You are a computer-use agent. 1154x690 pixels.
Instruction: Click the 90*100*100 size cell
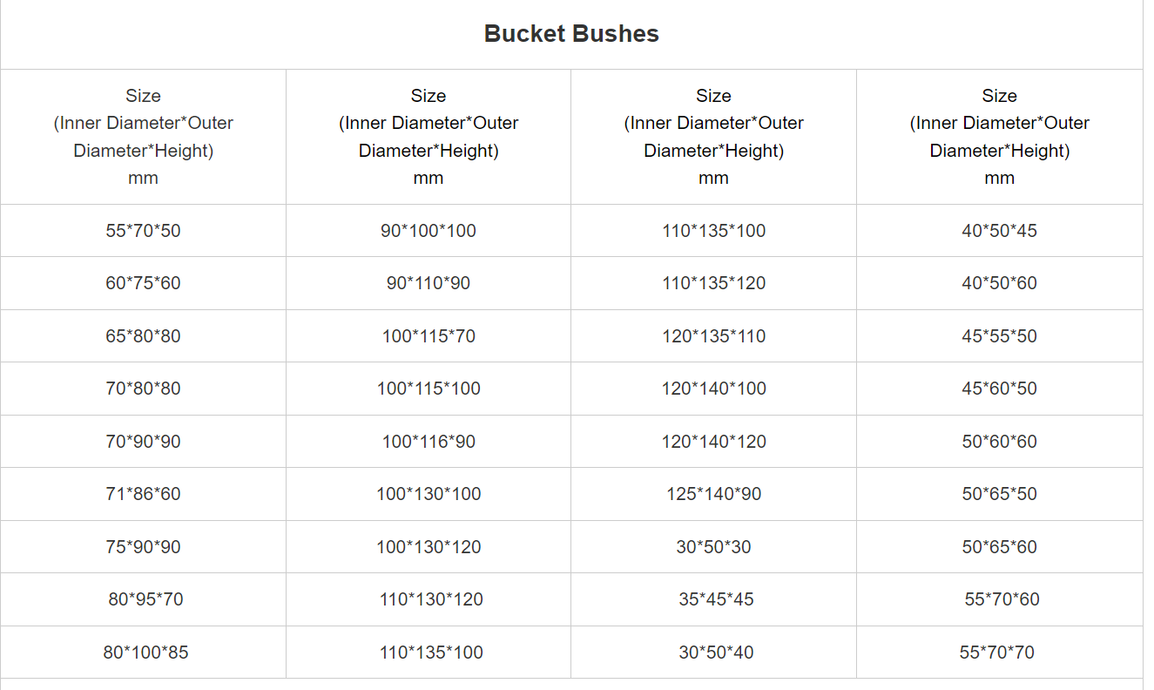click(x=429, y=231)
